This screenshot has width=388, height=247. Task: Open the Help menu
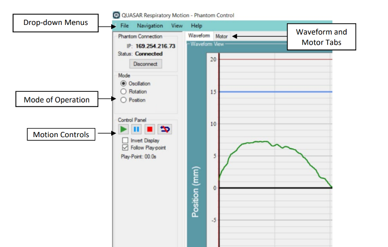[196, 26]
